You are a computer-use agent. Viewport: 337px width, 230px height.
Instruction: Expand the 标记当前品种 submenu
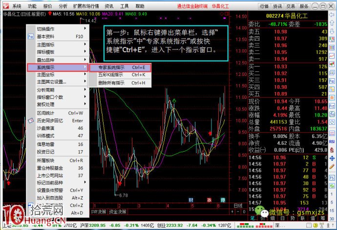(58, 183)
